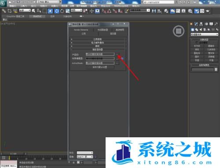
Task: Open the selection filter dropdown
Action: (x=25, y=10)
